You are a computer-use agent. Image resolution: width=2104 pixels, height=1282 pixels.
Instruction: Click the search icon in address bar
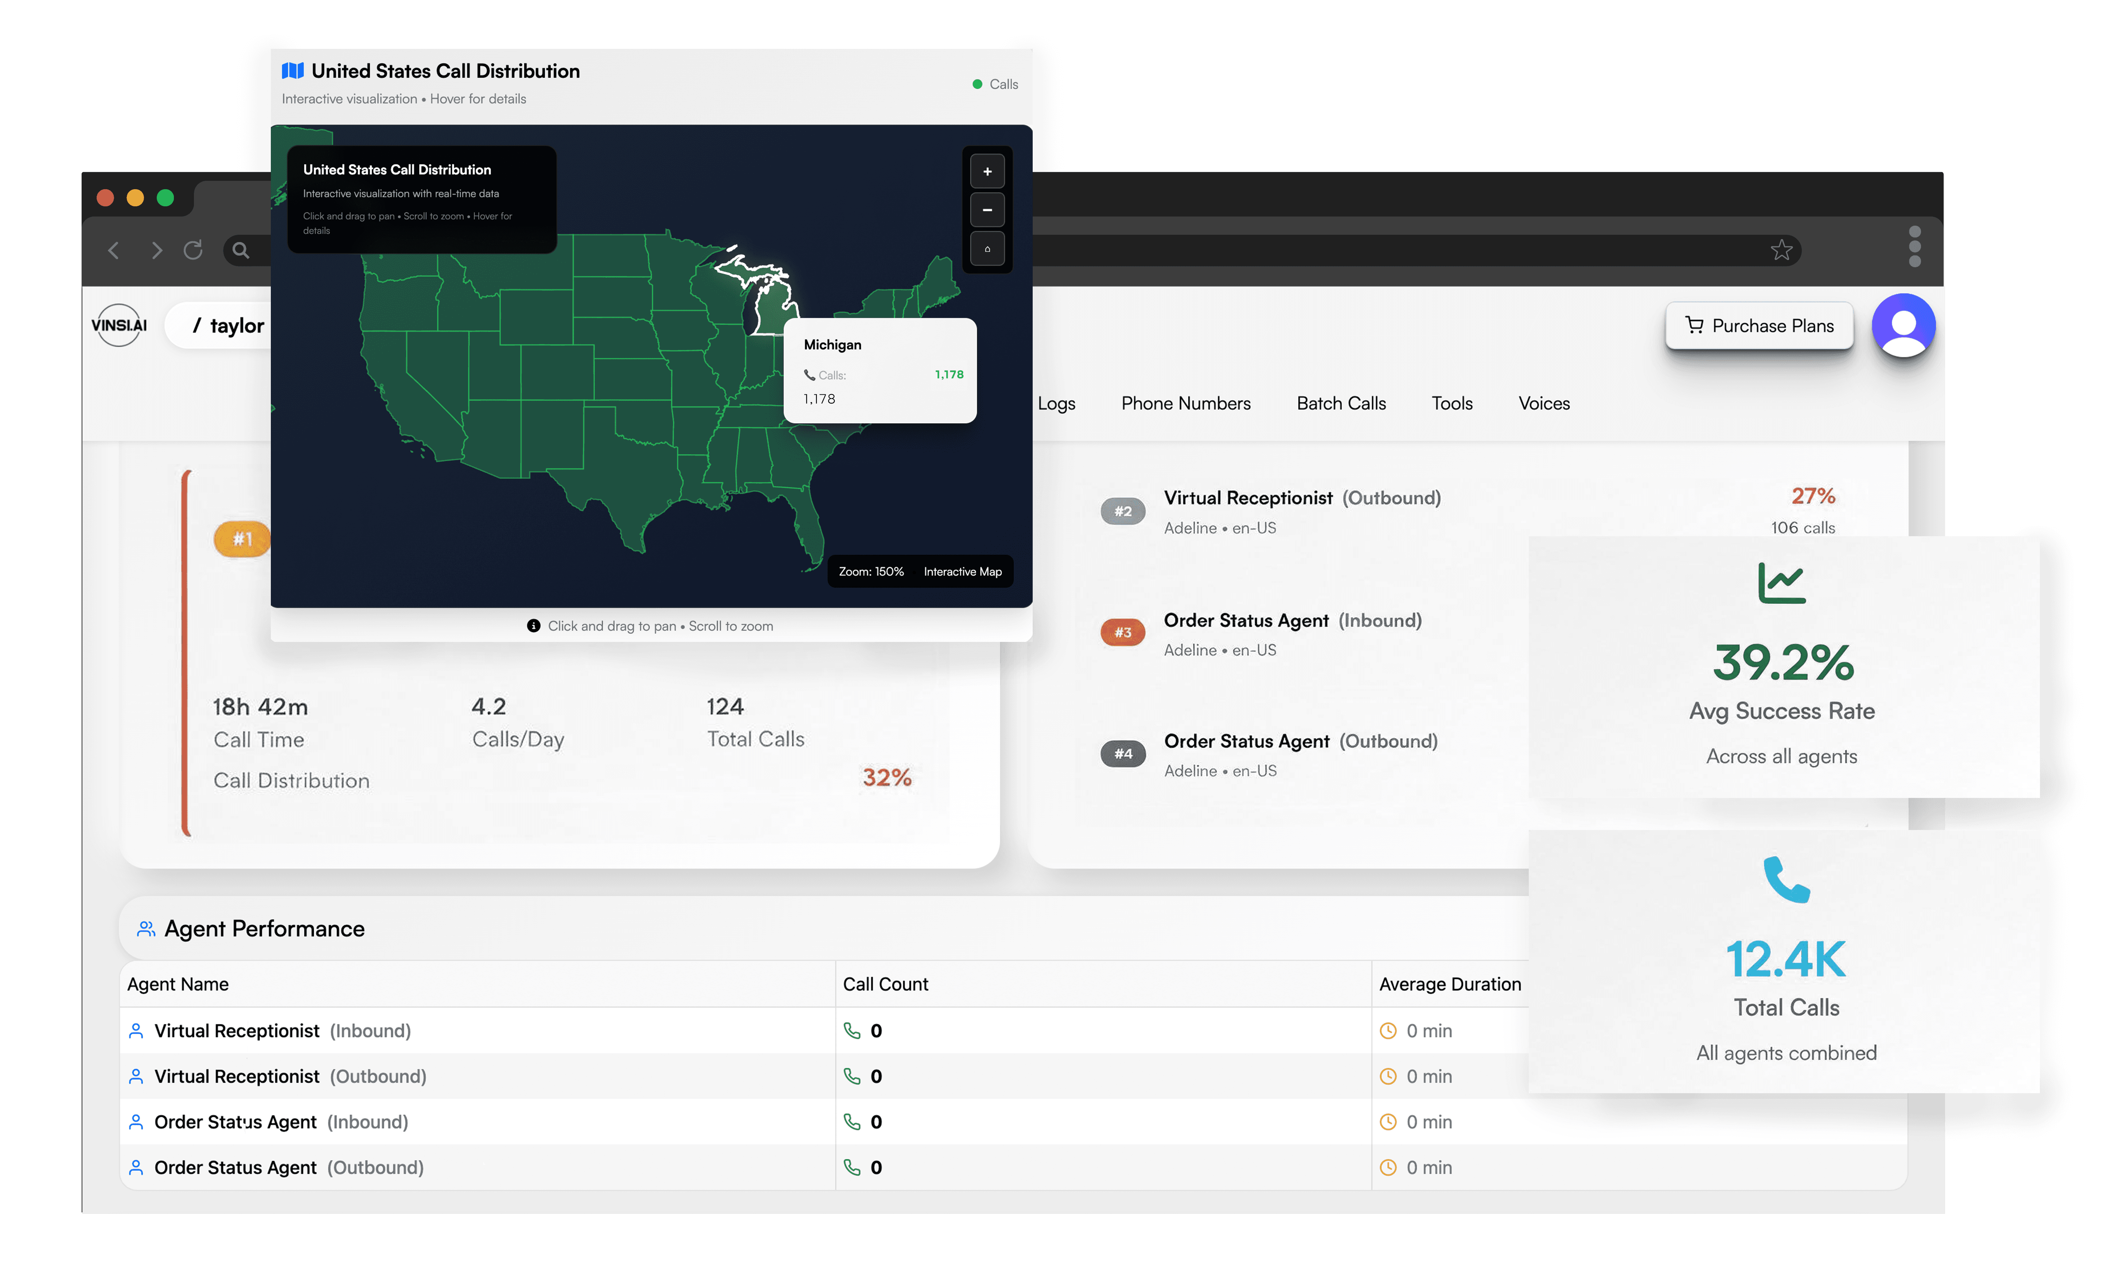241,250
